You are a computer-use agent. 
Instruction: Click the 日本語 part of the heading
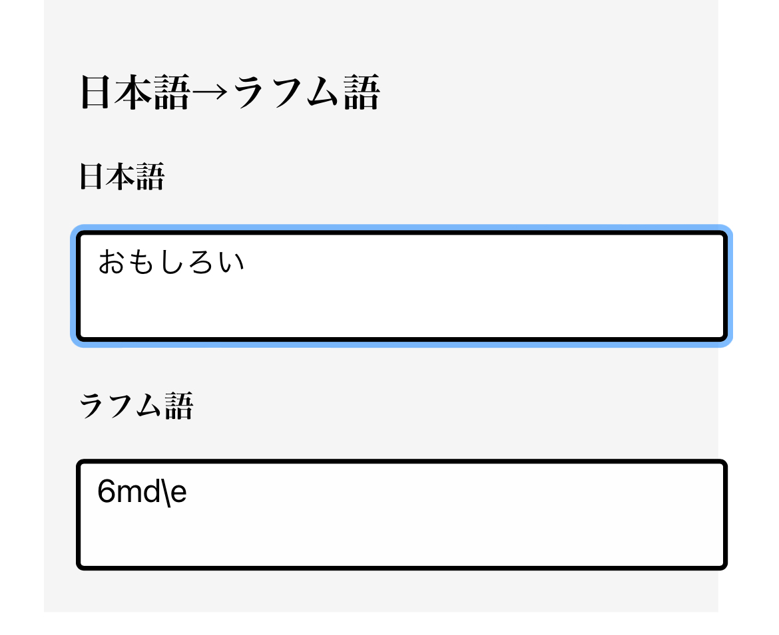tap(135, 92)
